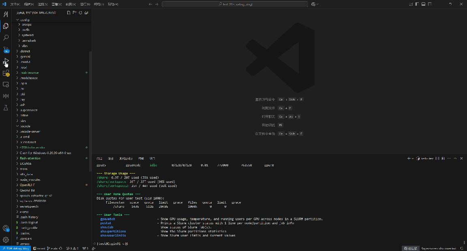467x251 pixels.
Task: Expand the flash-attention folder
Action: click(27, 158)
